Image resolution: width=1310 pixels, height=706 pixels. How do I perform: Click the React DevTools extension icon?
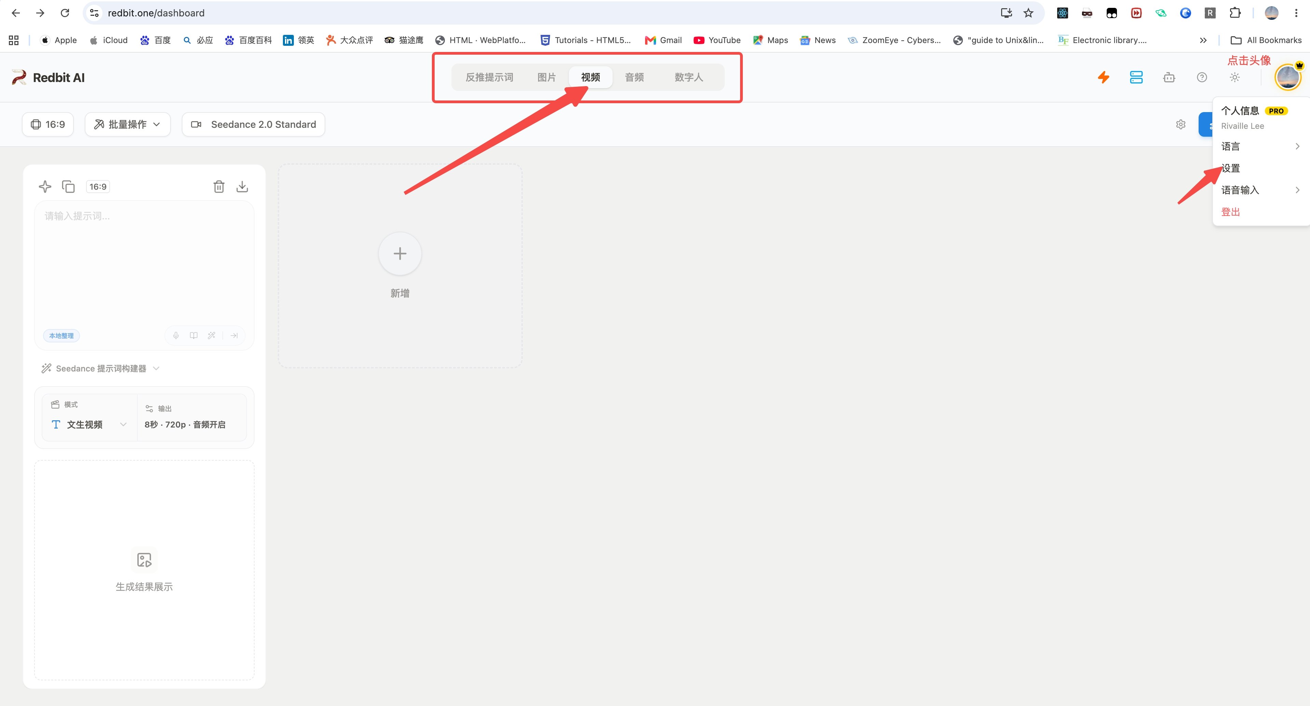(x=1062, y=13)
